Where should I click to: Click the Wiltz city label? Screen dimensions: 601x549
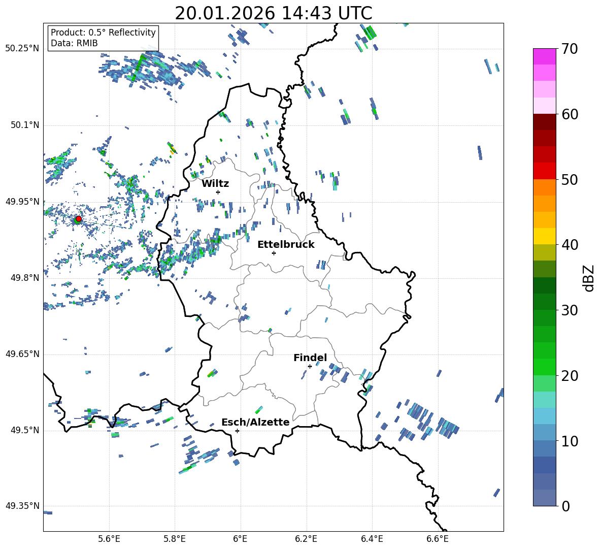(x=215, y=183)
